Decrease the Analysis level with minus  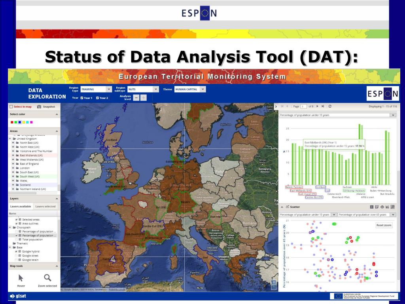pos(136,97)
